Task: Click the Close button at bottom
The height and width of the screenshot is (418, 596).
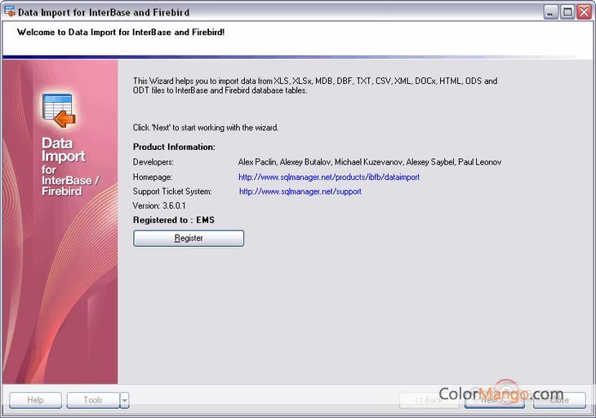Action: pos(559,400)
